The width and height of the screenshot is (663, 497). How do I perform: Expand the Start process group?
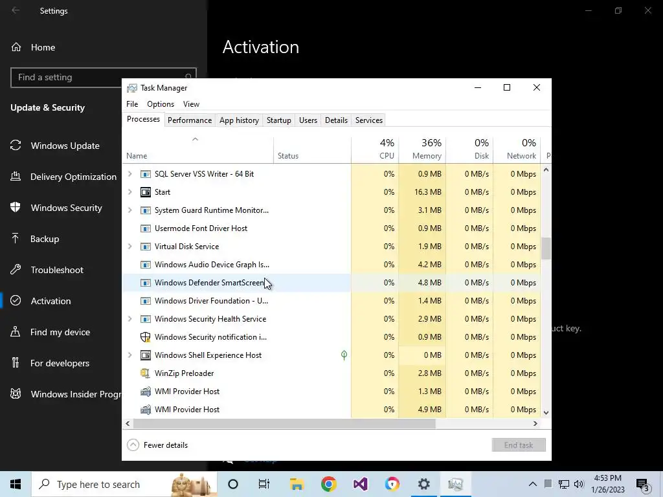[129, 192]
